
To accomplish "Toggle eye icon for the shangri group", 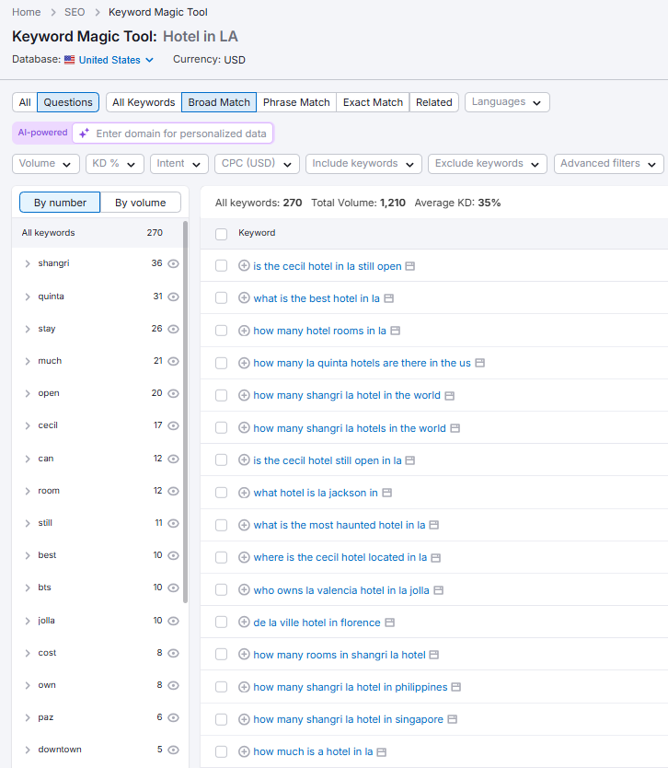I will 173,263.
